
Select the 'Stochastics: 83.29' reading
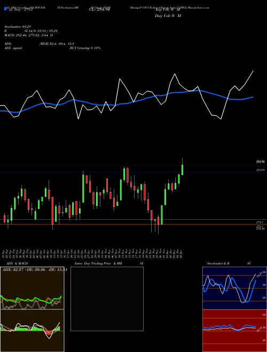18,27
